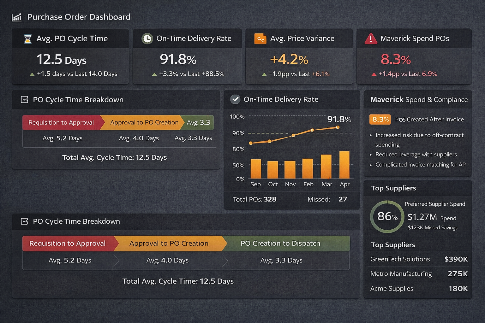Toggle the checkmark on On-Time Delivery Rate panel
Viewport: 485px width, 323px height.
[235, 99]
